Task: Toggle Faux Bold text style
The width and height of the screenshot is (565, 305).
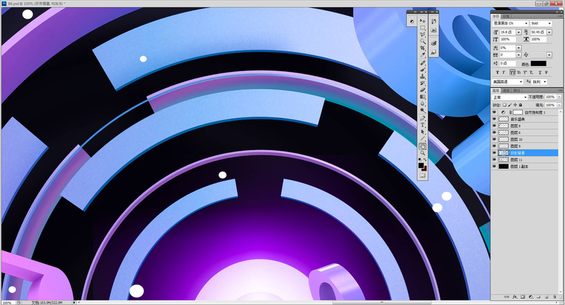Action: (x=498, y=72)
